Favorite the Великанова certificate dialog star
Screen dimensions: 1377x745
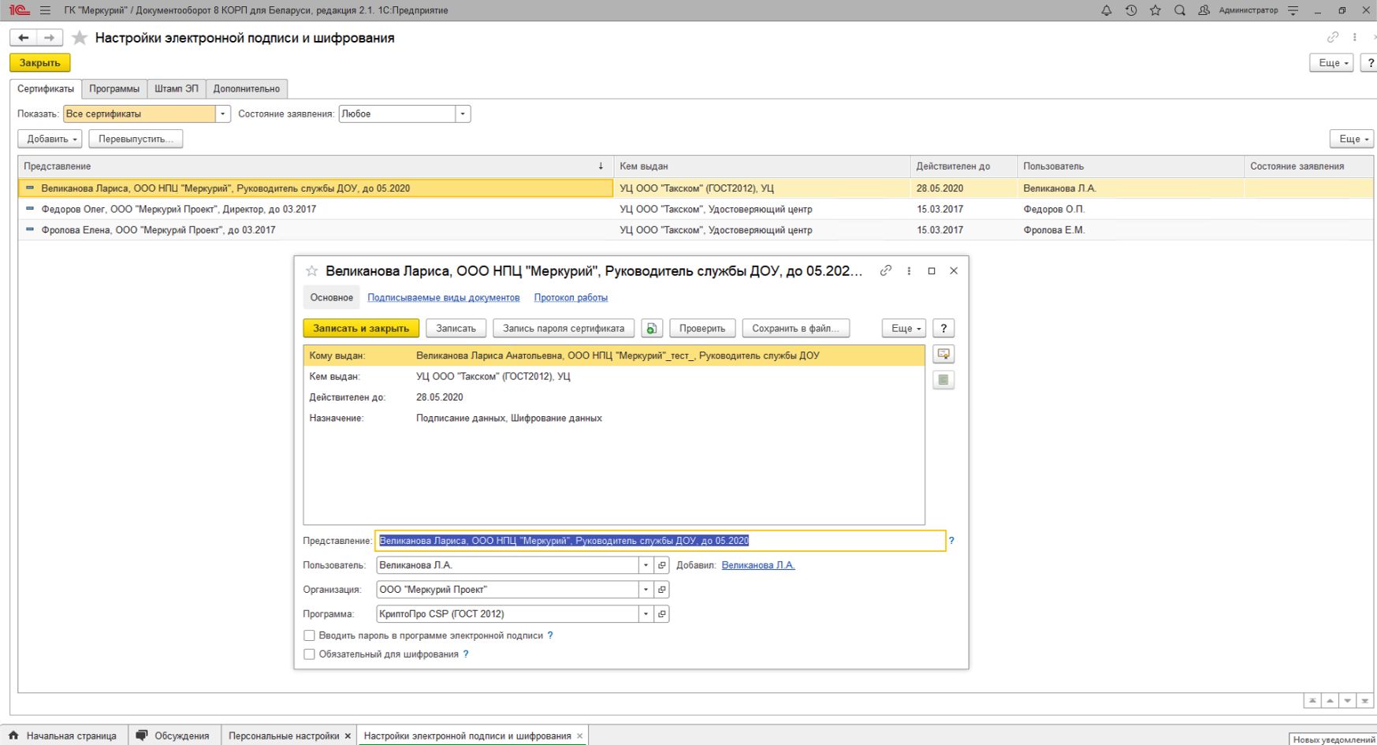pos(312,271)
